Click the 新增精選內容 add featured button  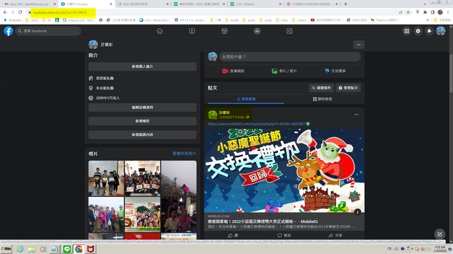142,134
